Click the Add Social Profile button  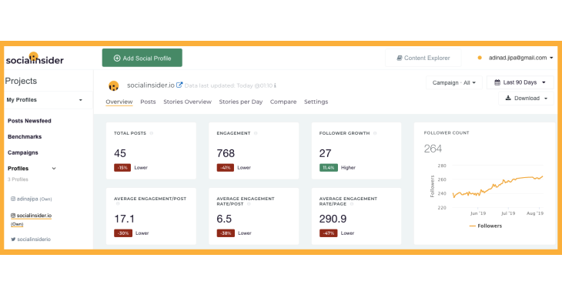pos(142,58)
